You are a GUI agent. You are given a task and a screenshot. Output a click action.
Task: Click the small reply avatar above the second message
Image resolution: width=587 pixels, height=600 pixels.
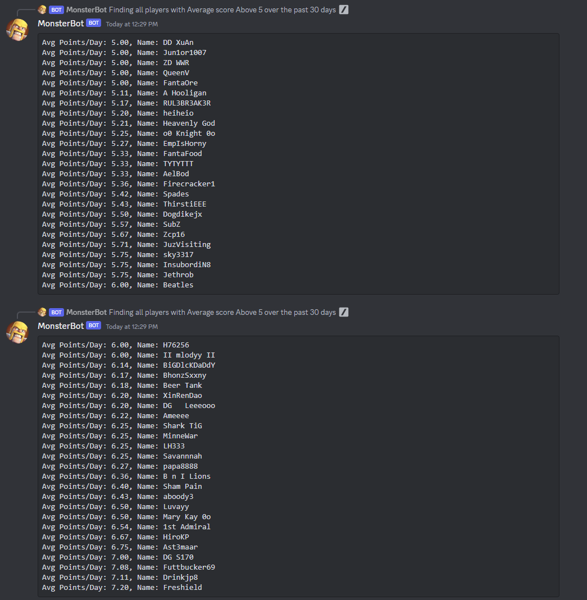click(42, 312)
